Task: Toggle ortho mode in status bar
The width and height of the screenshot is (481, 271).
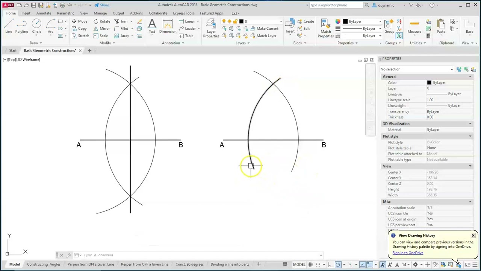Action: (x=331, y=265)
